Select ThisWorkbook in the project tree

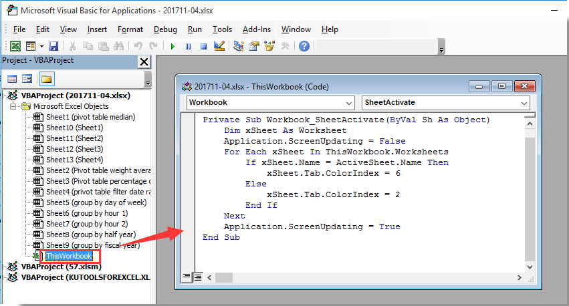68,256
